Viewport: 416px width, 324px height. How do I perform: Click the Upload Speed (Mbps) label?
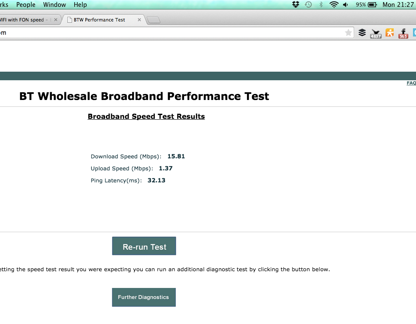point(122,168)
